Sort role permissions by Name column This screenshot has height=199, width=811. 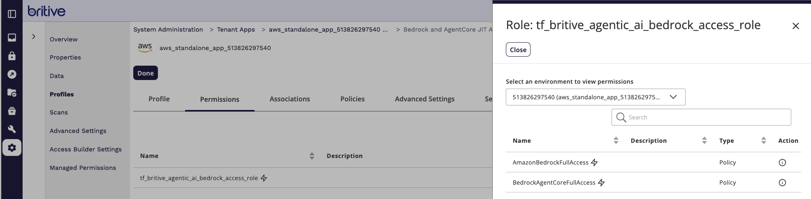pos(616,141)
